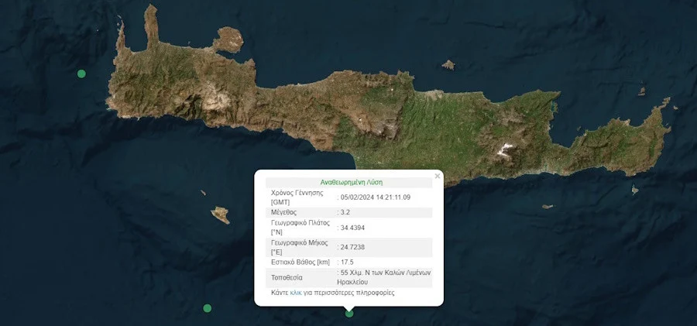Click the 'Αναθεωρημένη Λύση' popup title
Screen dimensions: 697x326
pyautogui.click(x=352, y=182)
